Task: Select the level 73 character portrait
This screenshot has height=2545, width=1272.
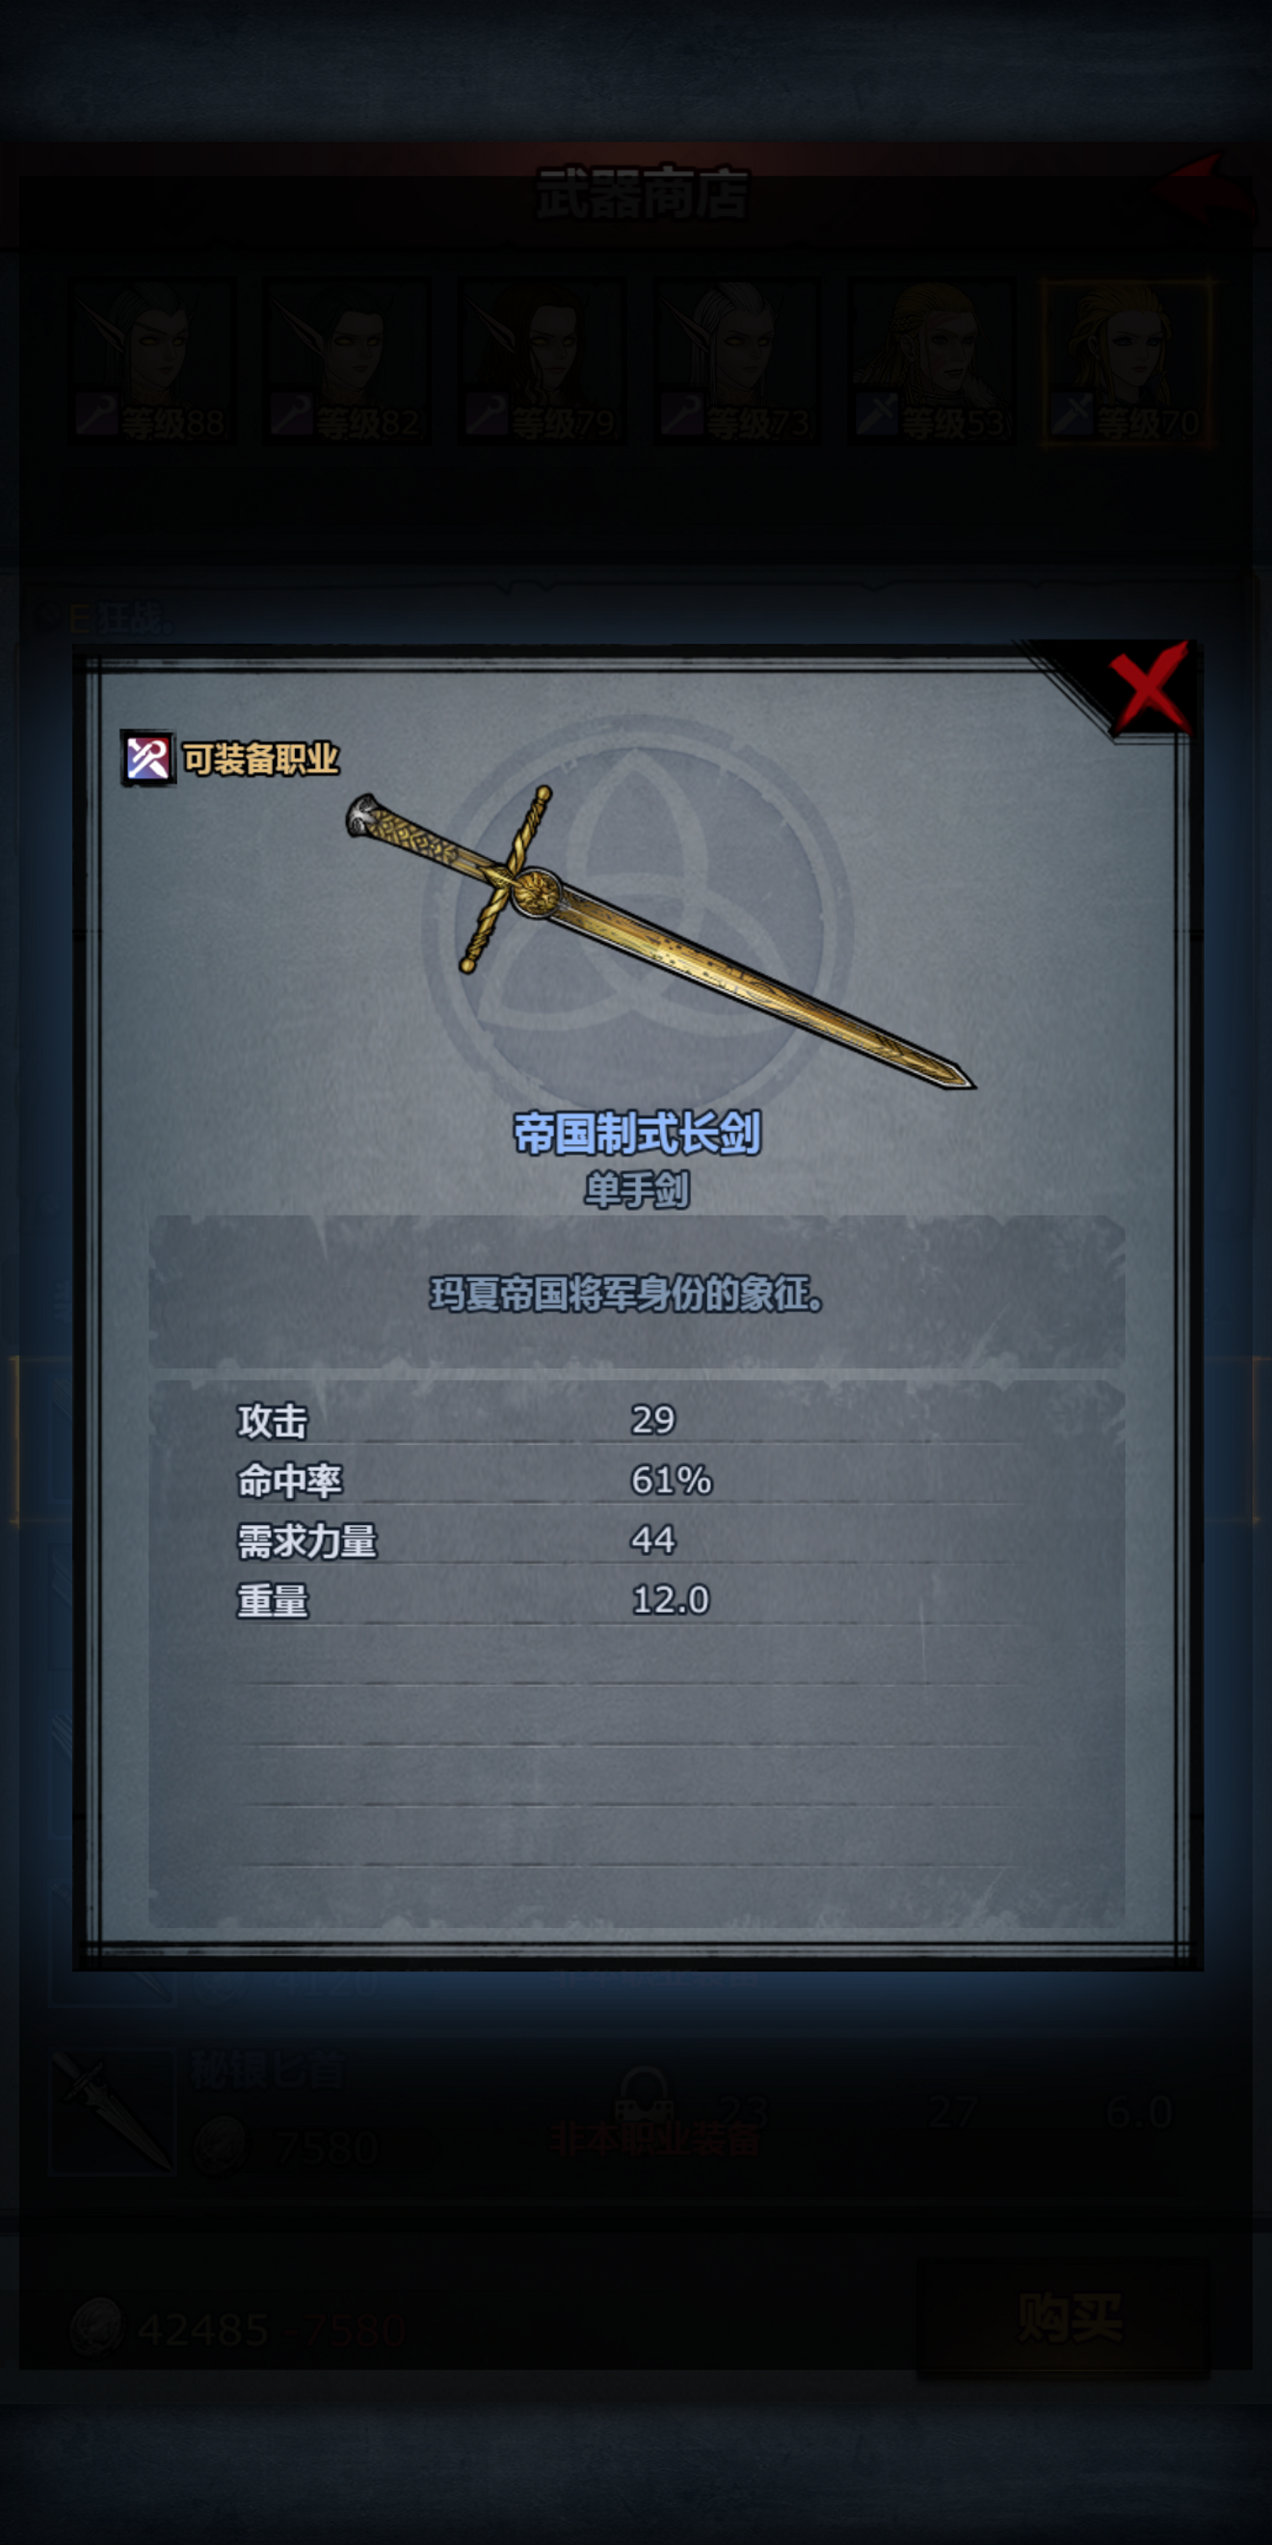Action: point(736,362)
